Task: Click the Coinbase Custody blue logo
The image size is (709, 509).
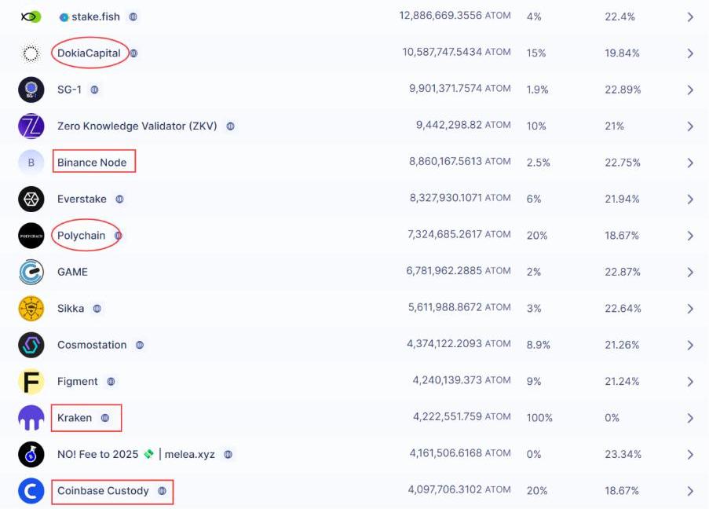Action: (x=31, y=491)
